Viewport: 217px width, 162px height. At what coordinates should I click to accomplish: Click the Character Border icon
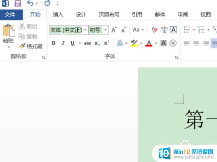point(174,30)
